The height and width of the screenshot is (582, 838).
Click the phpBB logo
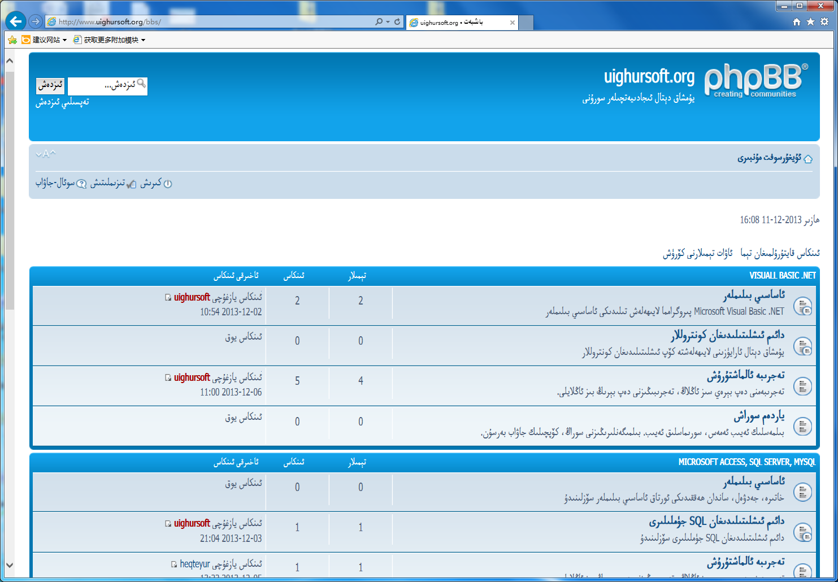[x=756, y=81]
